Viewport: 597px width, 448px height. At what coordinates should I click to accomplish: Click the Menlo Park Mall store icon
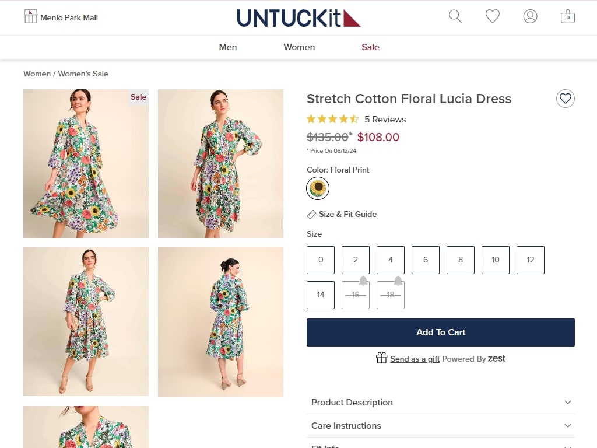30,17
